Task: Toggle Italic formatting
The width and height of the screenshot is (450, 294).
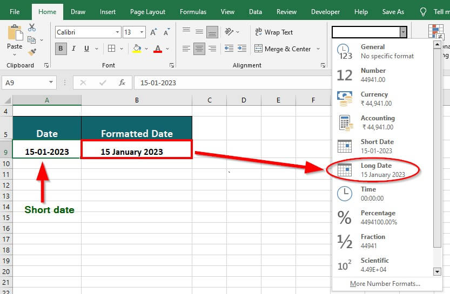Action: (73, 49)
